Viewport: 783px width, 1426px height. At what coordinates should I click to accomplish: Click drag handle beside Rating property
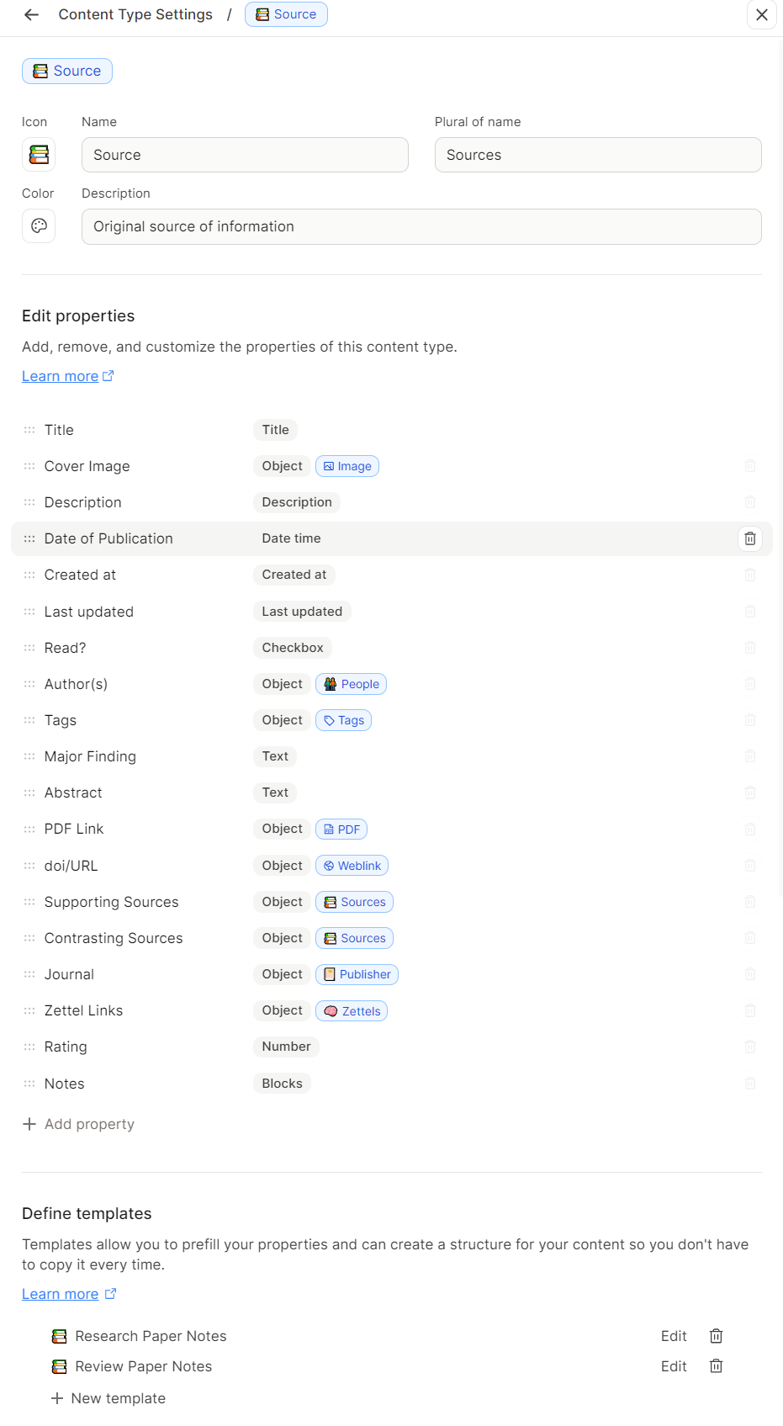[x=29, y=1047]
